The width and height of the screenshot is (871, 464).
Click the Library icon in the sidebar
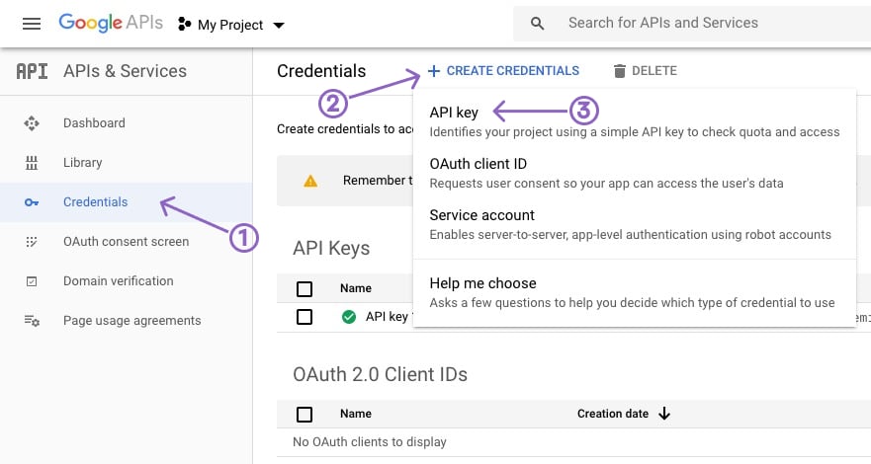(32, 163)
